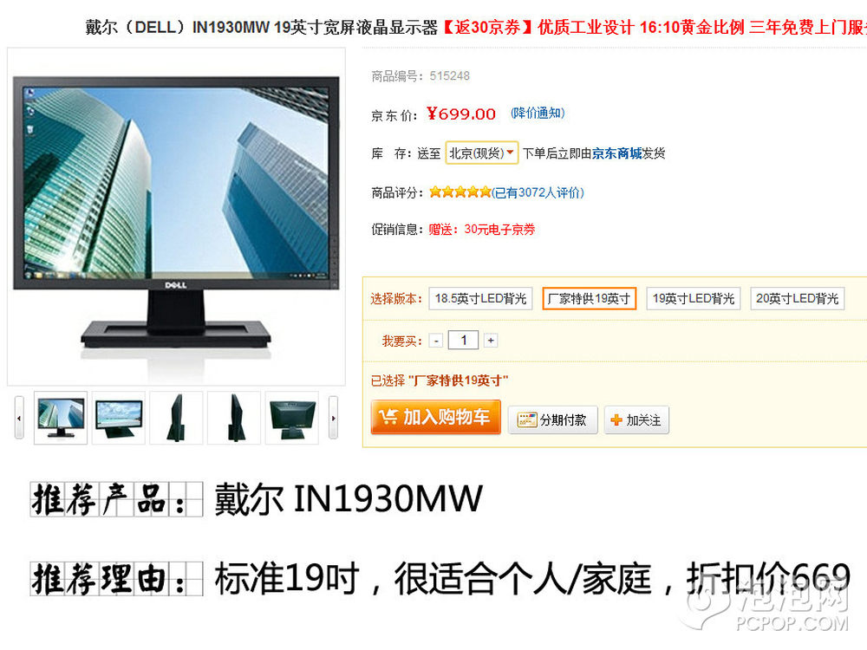Choose the 厂家特供19英寸 version option
The image size is (867, 650).
(x=589, y=299)
